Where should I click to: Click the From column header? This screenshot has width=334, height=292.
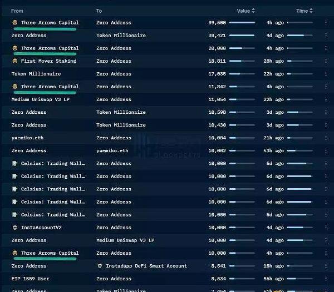(17, 11)
